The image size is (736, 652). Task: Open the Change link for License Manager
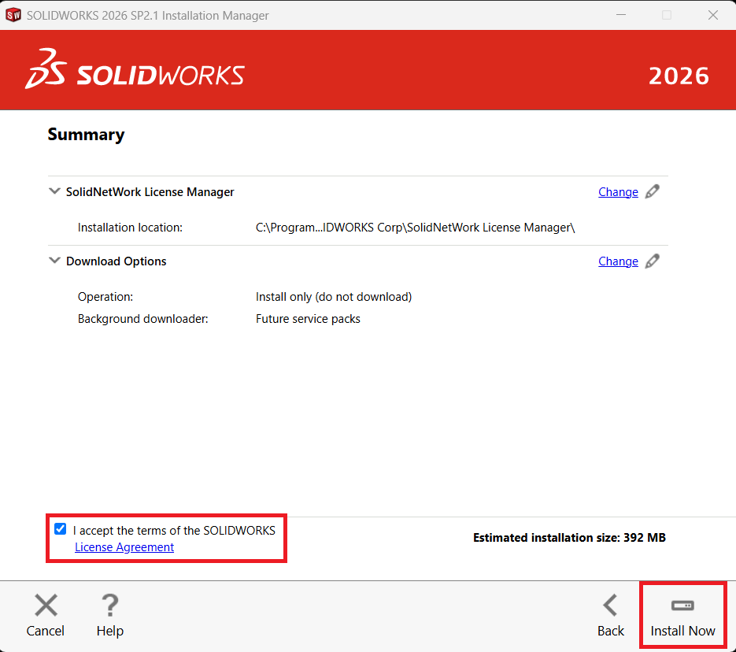(x=618, y=192)
